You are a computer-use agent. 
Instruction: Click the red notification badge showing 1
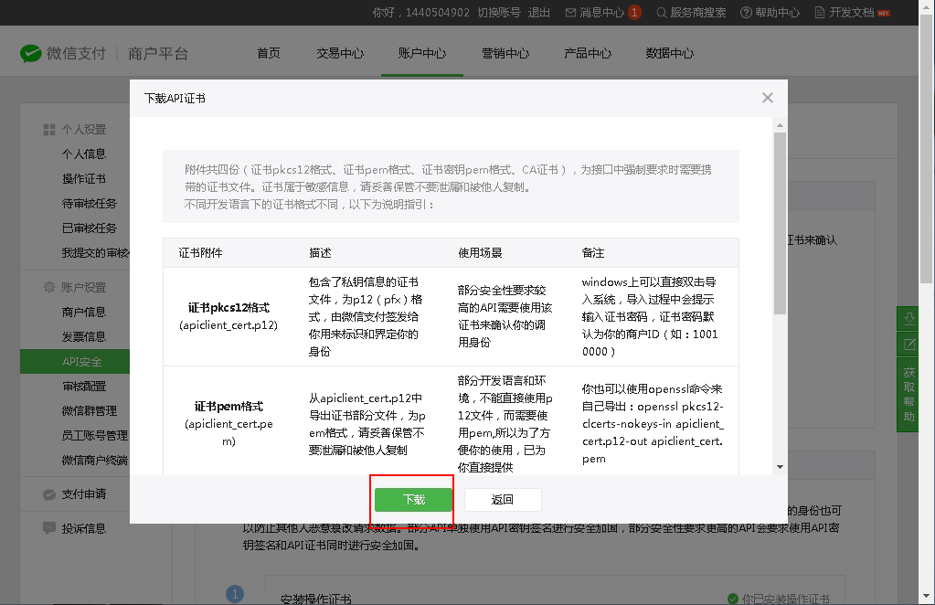tap(634, 13)
